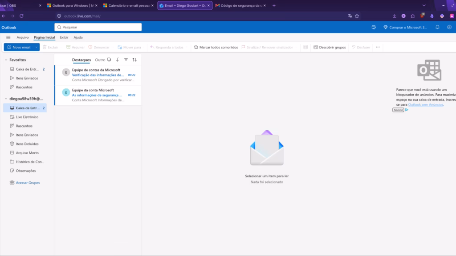Open Rascunhos under Favoritos
The image size is (456, 256).
25,87
